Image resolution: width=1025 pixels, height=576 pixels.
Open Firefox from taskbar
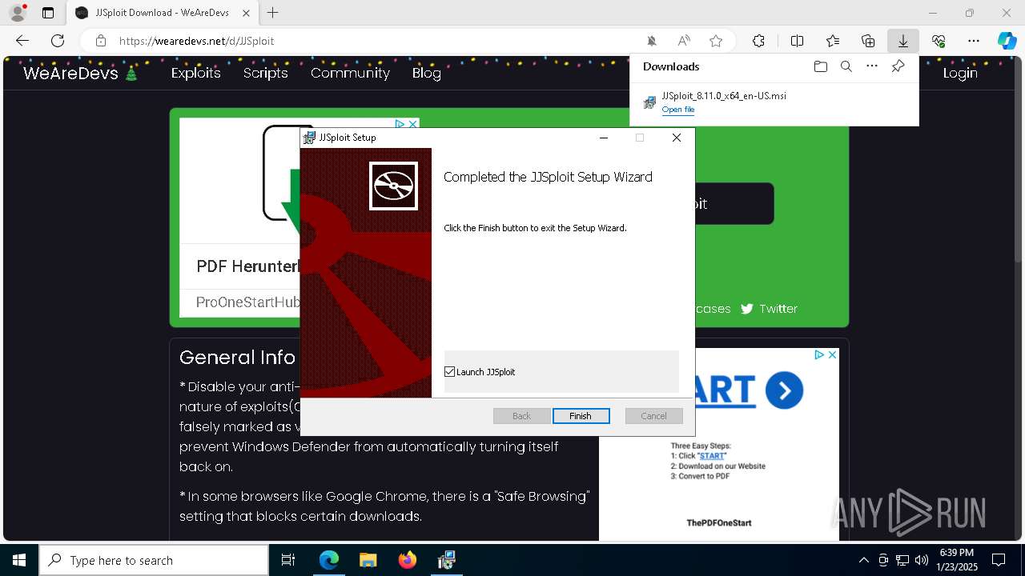point(407,560)
